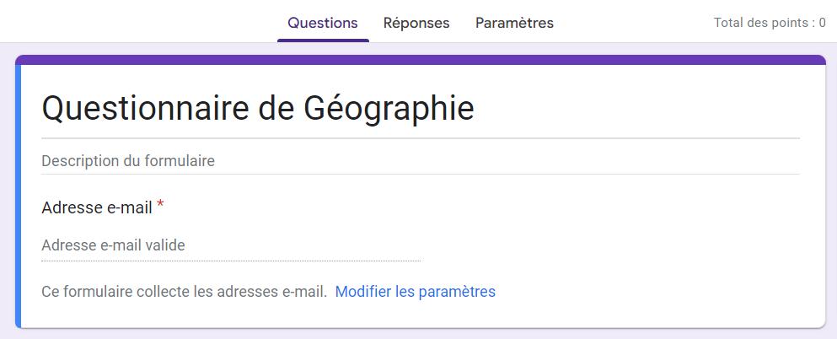This screenshot has width=837, height=339.
Task: Switch to the Questions tab
Action: point(323,23)
